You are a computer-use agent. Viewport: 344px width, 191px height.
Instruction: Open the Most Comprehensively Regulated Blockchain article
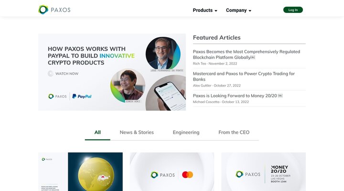247,54
